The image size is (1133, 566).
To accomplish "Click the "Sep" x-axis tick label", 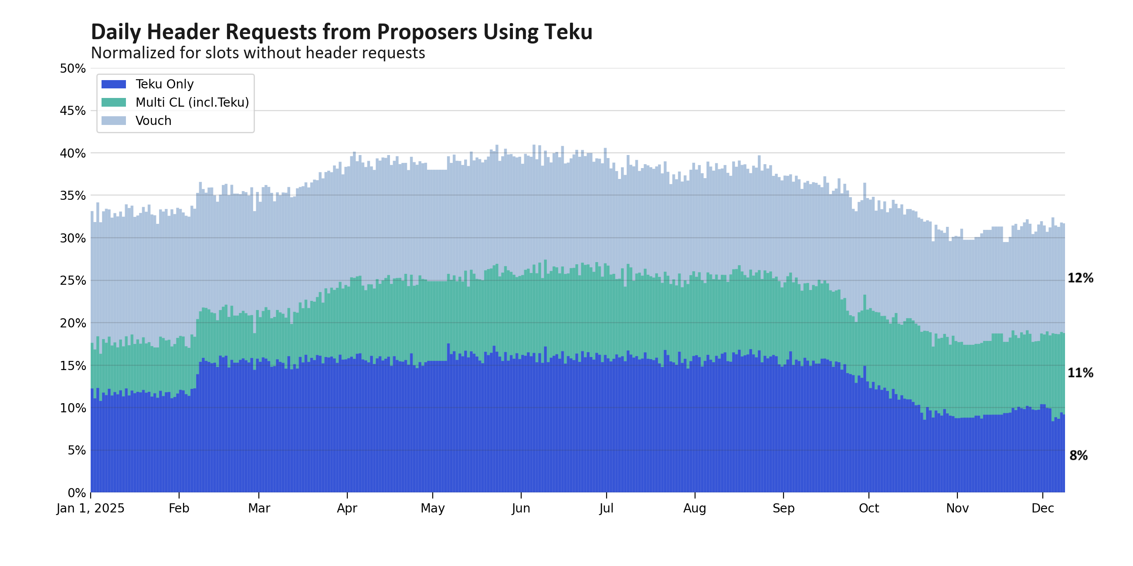I will click(784, 509).
